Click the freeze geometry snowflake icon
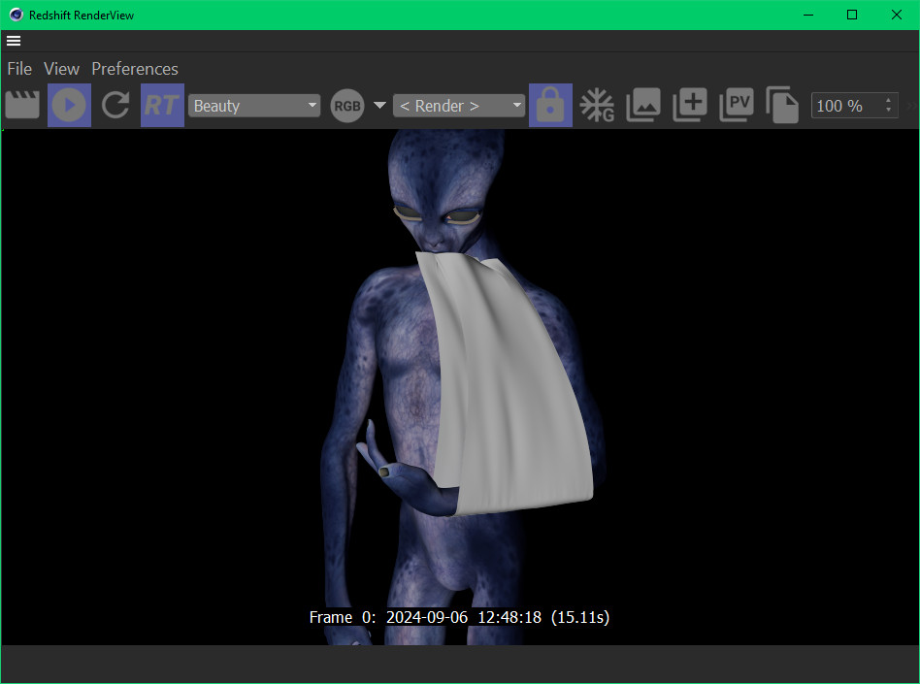The width and height of the screenshot is (920, 684). (597, 106)
